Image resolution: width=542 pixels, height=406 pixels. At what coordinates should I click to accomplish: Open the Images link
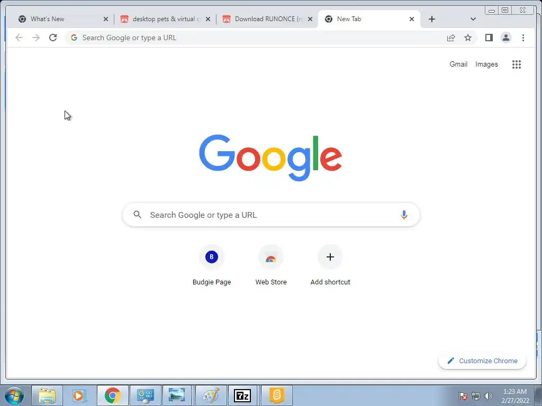pos(486,64)
